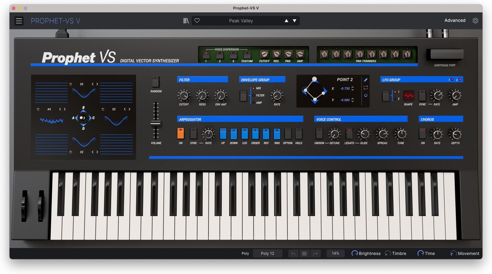Click the down arrow to load next preset
The height and width of the screenshot is (274, 492).
tap(294, 20)
